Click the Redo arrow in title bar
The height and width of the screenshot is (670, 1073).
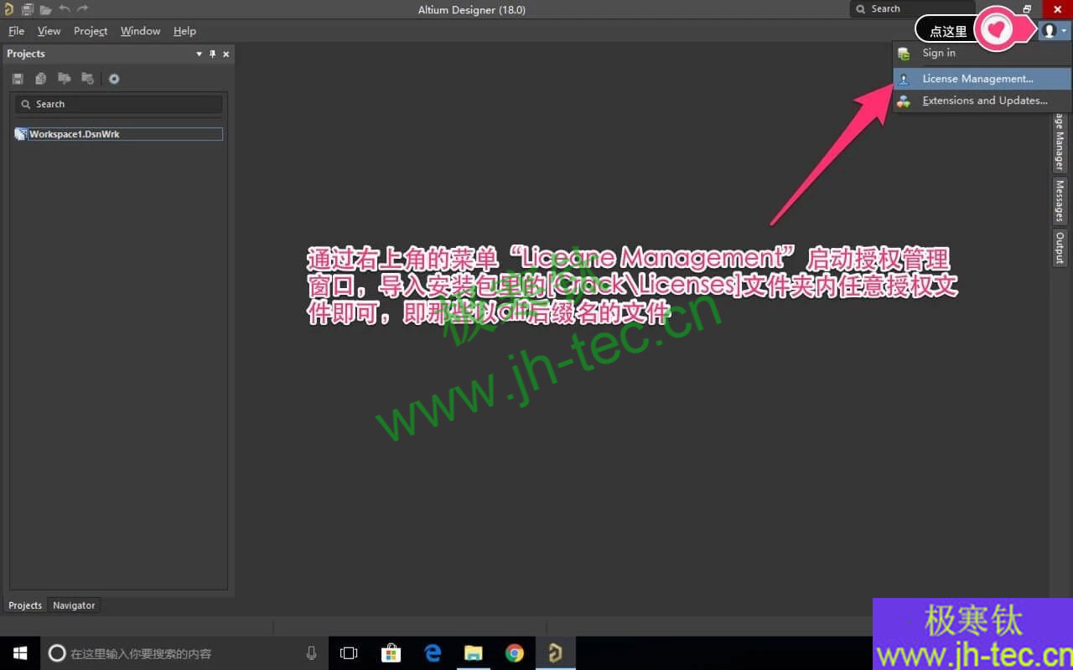[x=82, y=8]
